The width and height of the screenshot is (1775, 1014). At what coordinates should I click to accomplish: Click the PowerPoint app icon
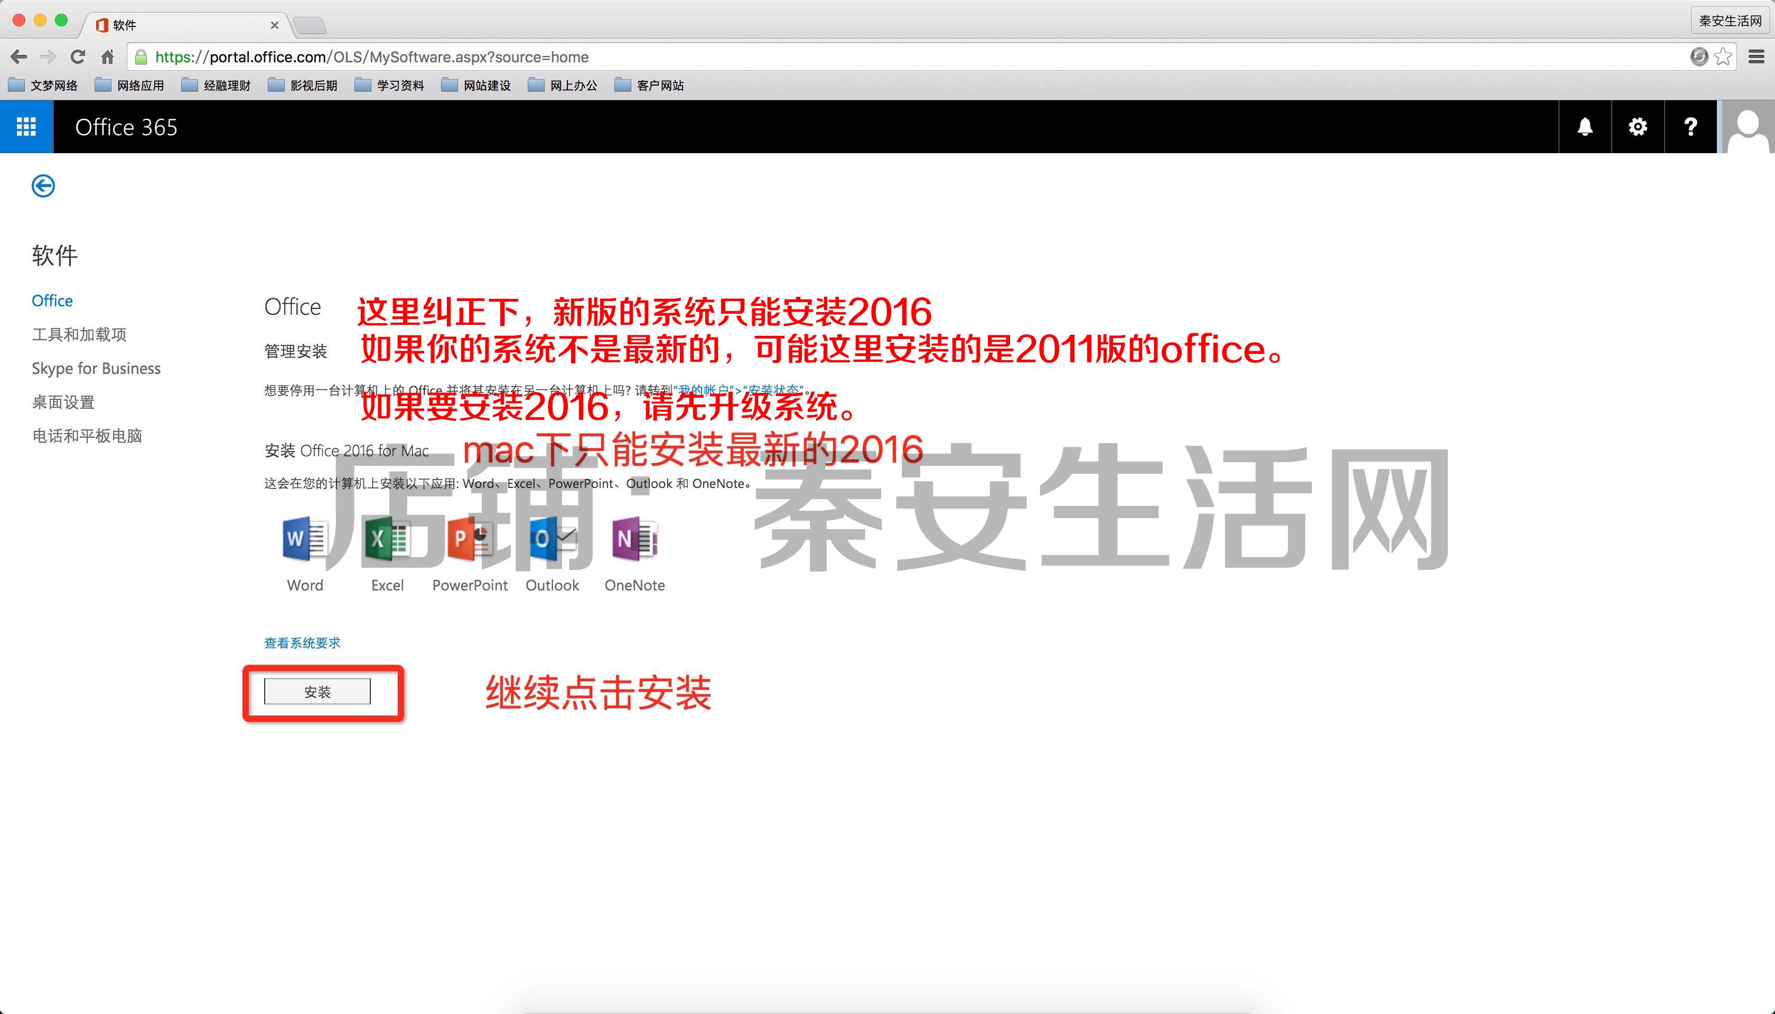470,539
